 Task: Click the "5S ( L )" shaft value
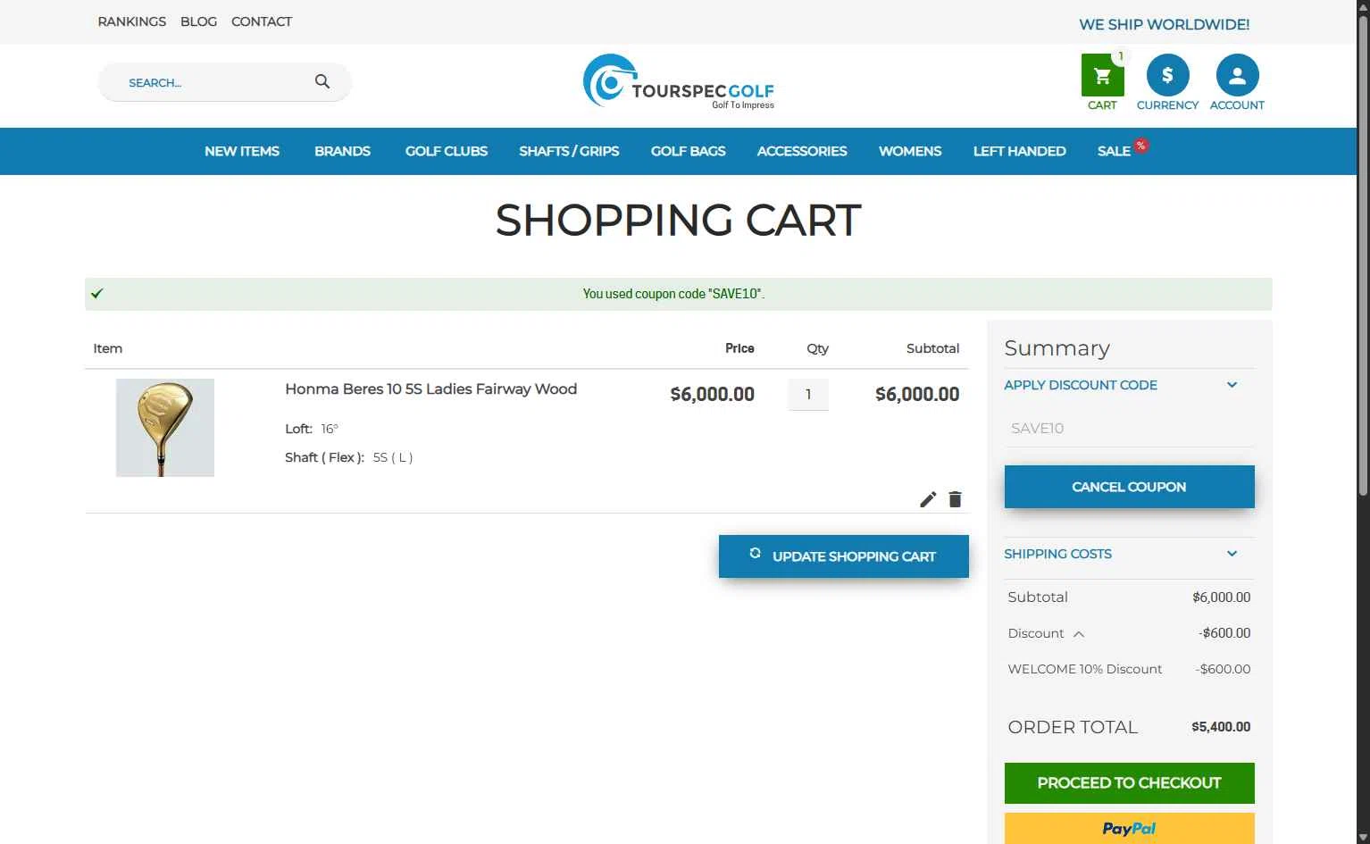click(393, 457)
